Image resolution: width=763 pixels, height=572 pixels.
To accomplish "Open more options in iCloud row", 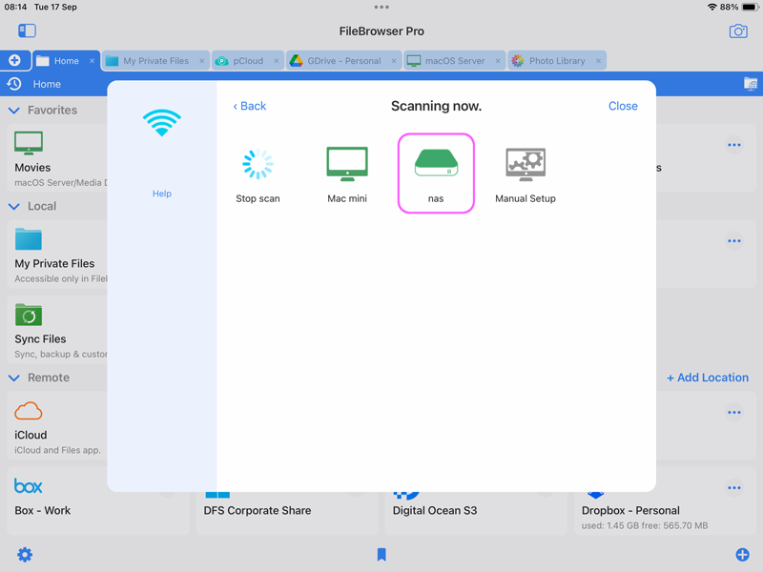I will (733, 413).
